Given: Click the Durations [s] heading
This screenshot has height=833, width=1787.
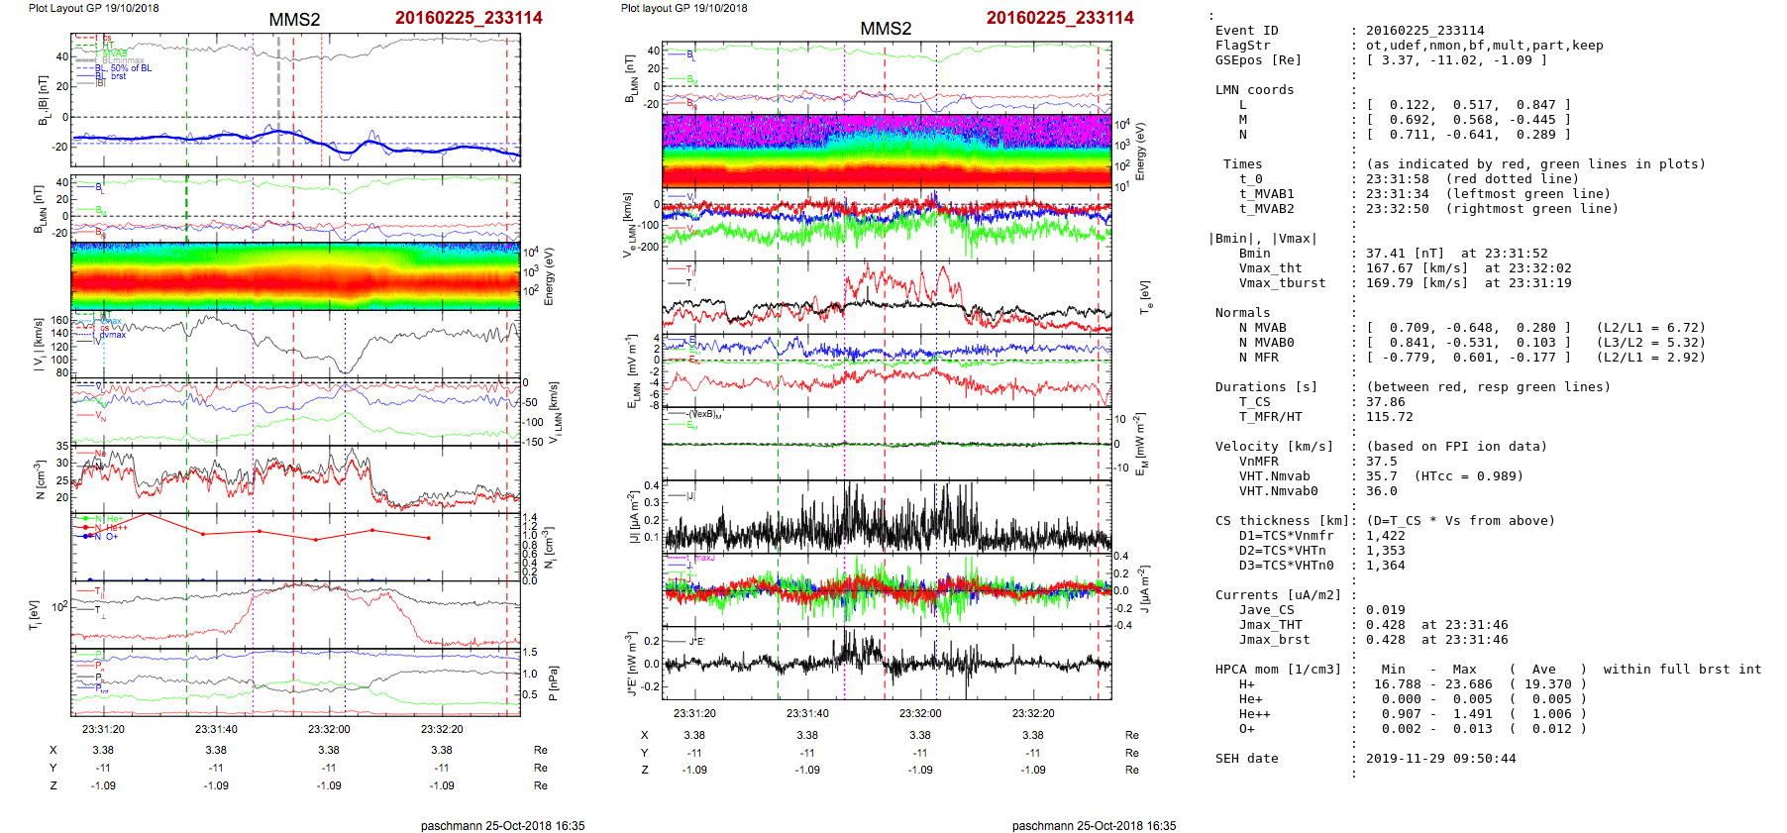Looking at the screenshot, I should tap(1266, 387).
